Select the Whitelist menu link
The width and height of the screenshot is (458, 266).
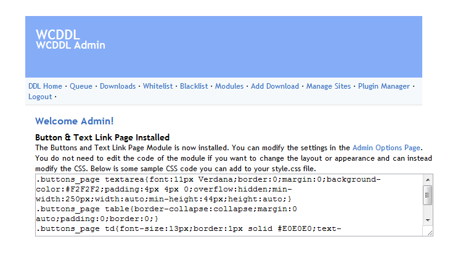(158, 86)
